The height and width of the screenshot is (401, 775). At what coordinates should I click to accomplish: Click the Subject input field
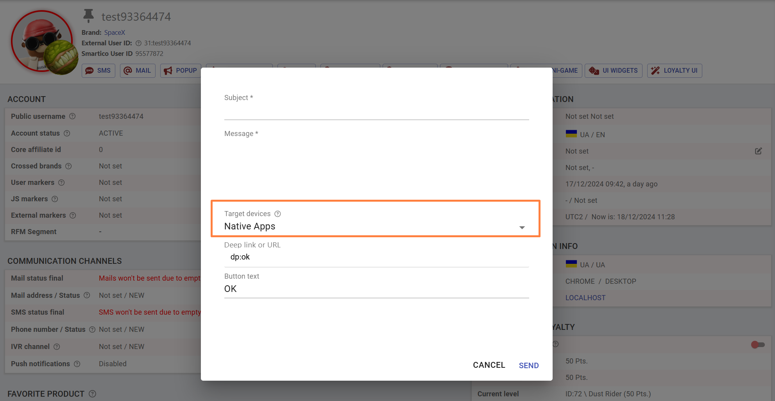376,112
